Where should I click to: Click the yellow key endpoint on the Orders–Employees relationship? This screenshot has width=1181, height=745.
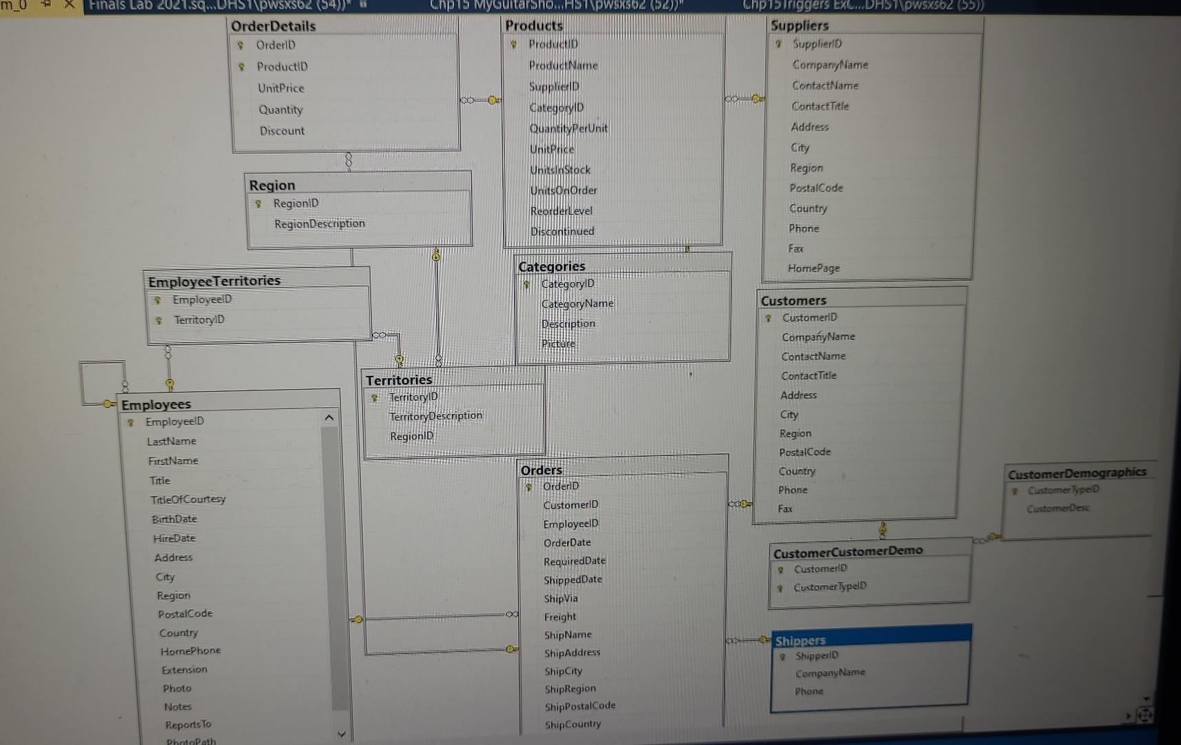point(358,619)
